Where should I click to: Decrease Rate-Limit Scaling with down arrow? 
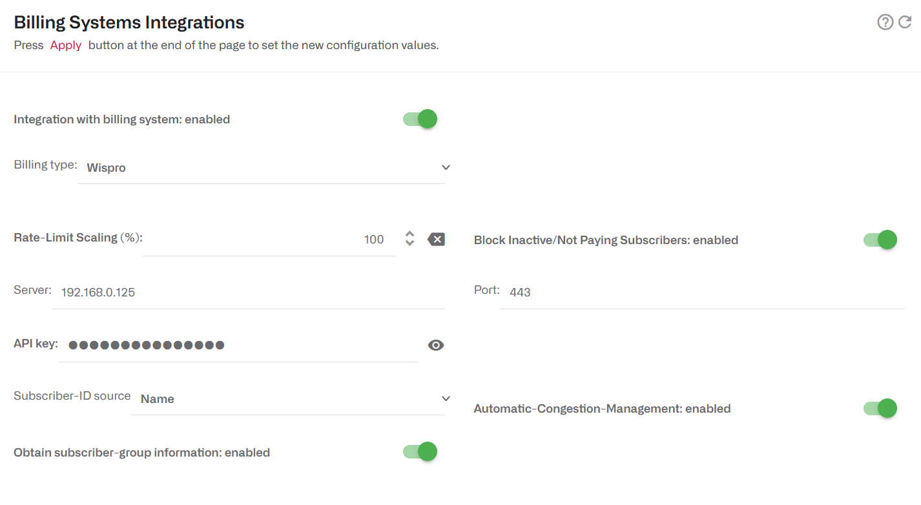[x=409, y=243]
